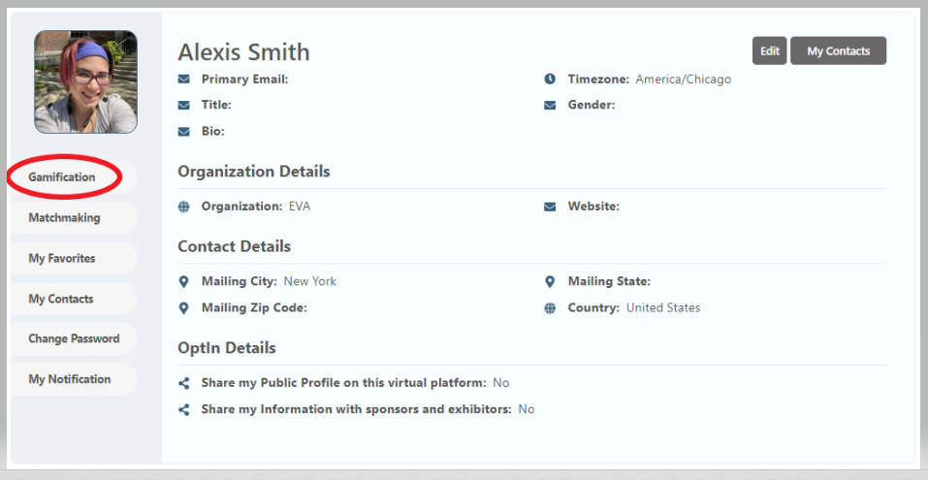Click the share icon for Public Profile

(184, 383)
